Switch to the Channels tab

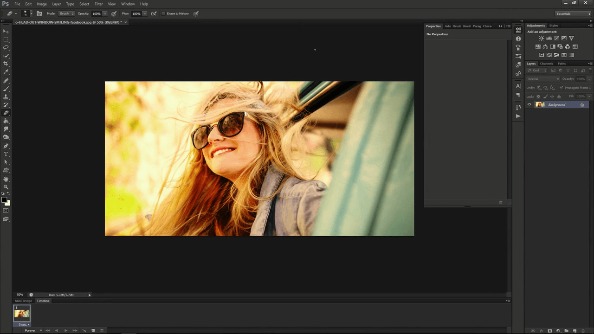coord(546,64)
